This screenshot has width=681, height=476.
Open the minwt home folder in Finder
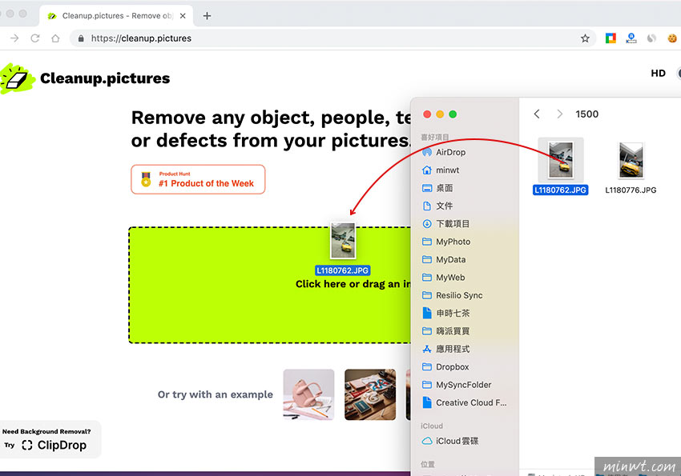(441, 170)
